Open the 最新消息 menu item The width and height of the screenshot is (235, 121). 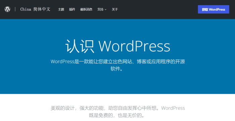click(x=86, y=9)
